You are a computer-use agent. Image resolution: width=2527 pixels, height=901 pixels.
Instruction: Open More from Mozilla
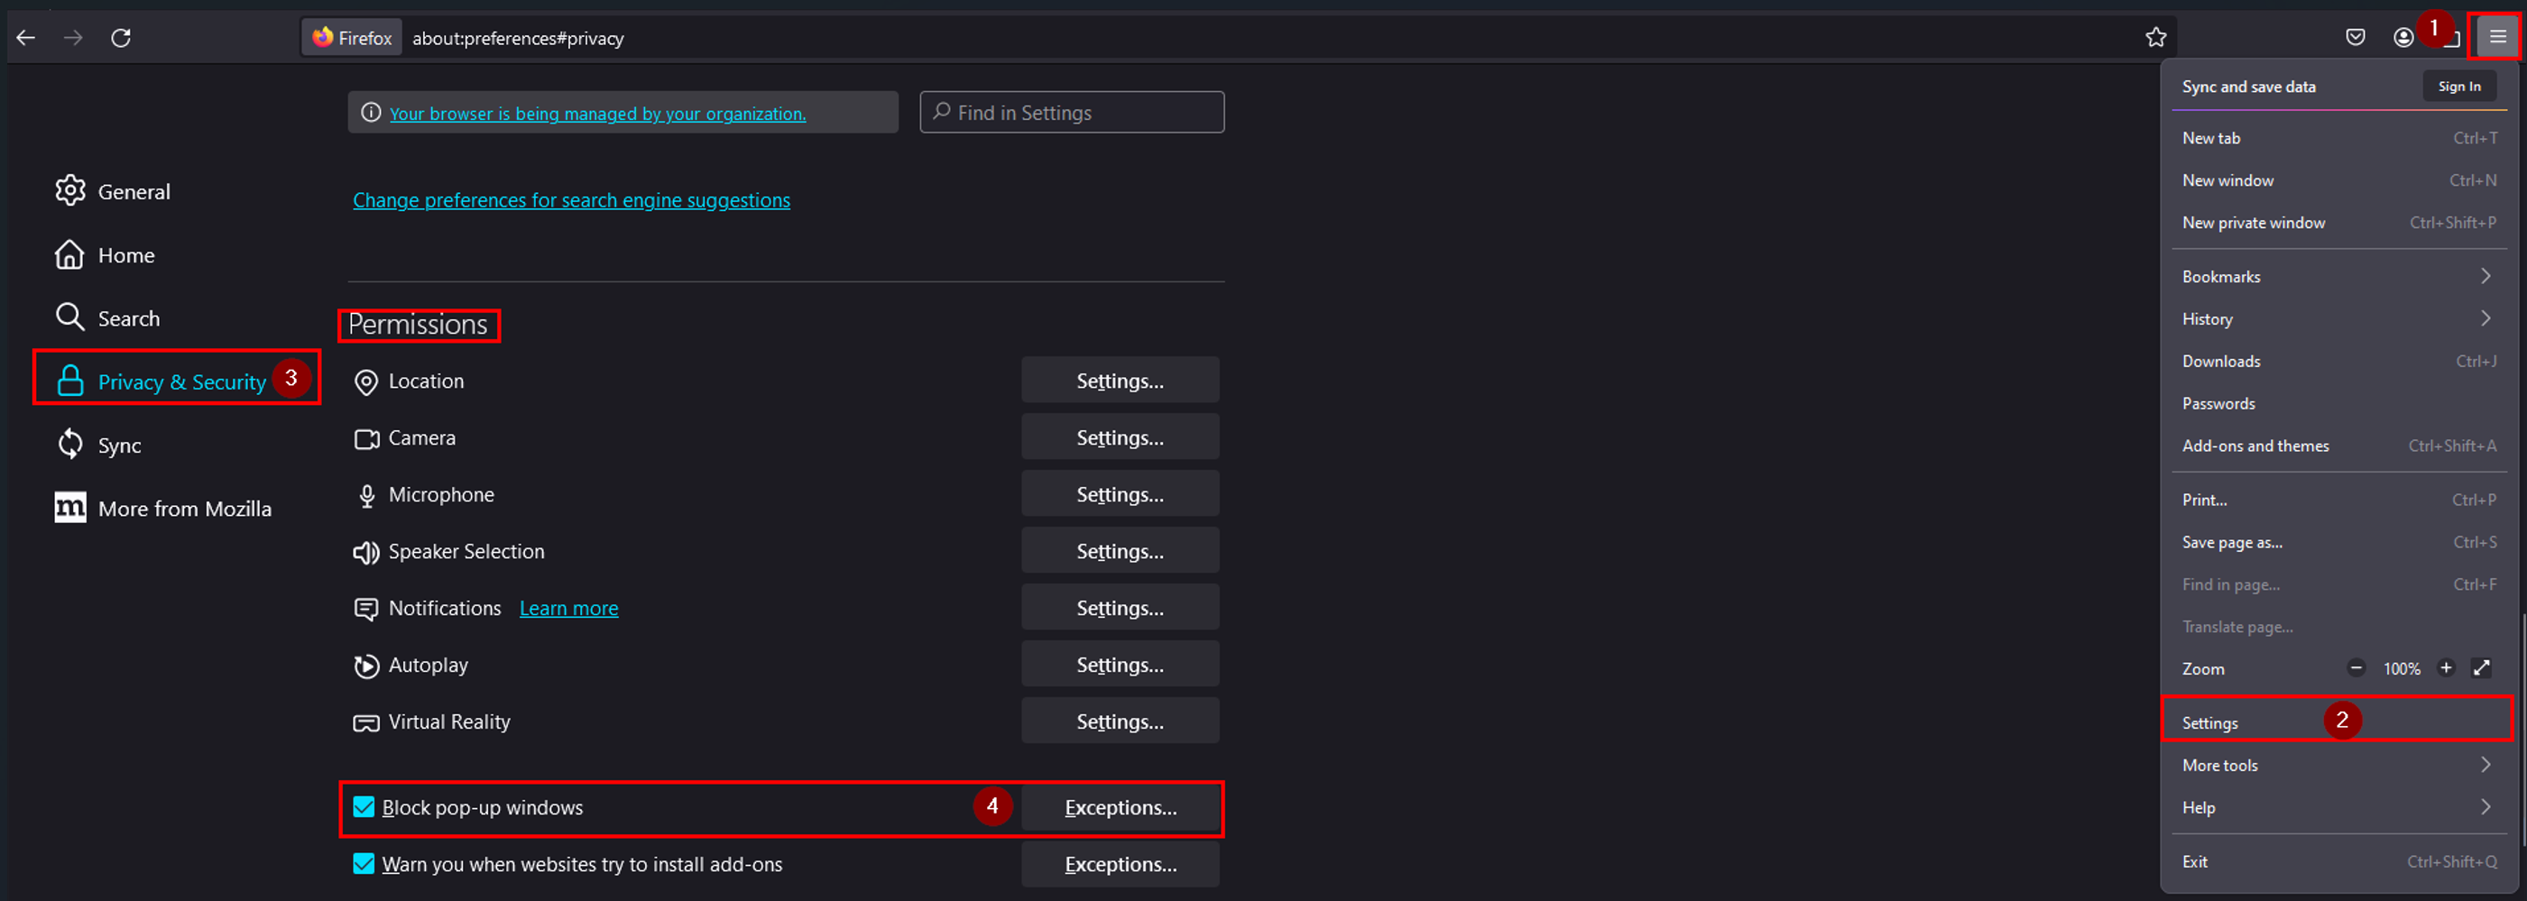162,508
